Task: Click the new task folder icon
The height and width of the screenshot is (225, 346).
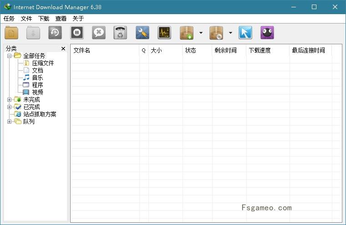Action: click(11, 33)
